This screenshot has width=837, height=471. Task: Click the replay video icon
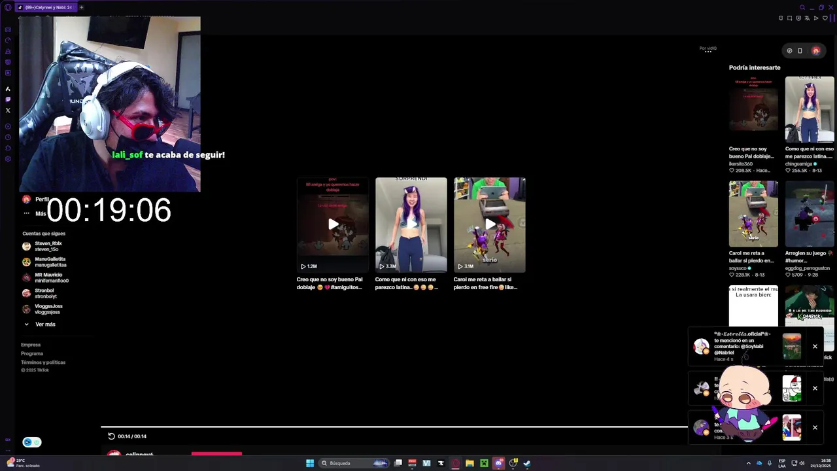(x=111, y=436)
